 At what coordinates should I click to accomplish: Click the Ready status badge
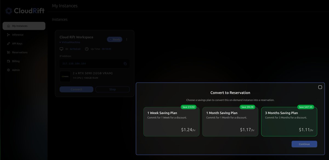(x=115, y=39)
